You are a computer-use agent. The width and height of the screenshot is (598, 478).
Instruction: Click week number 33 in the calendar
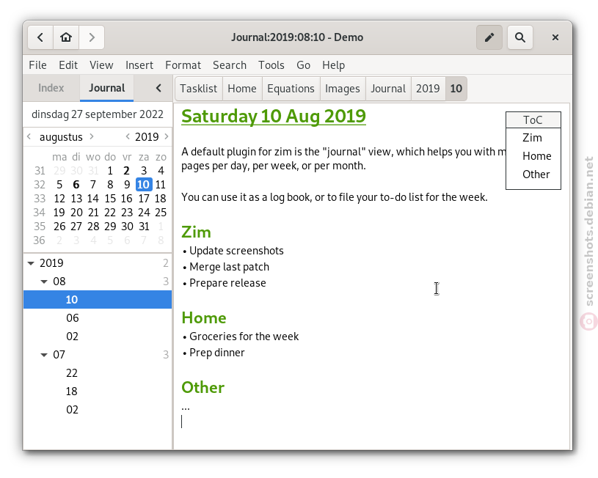coord(40,199)
